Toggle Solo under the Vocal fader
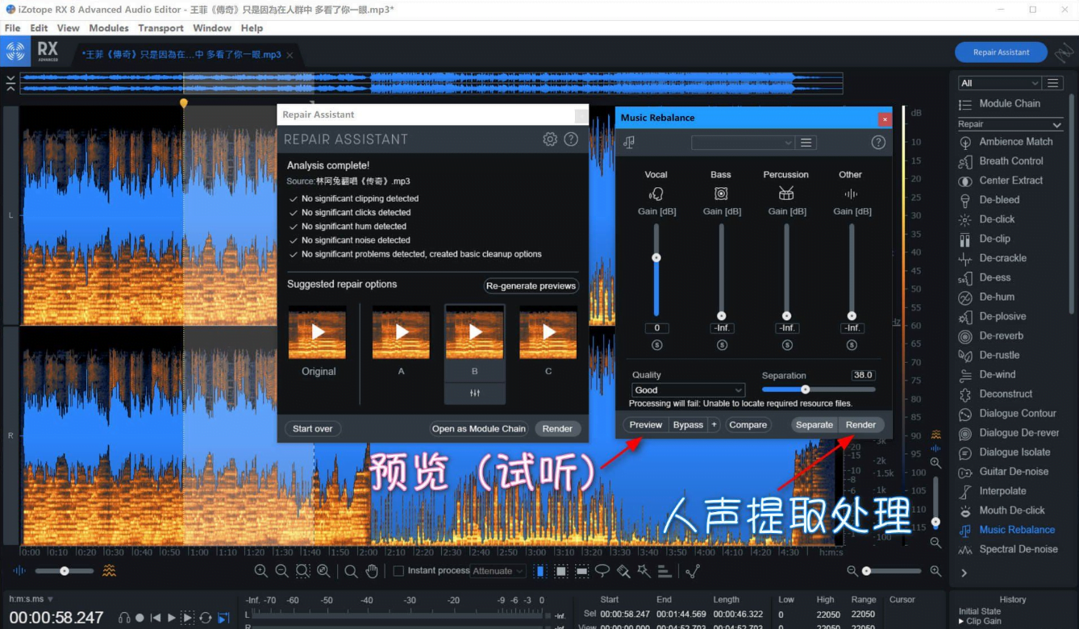This screenshot has width=1079, height=629. [656, 344]
